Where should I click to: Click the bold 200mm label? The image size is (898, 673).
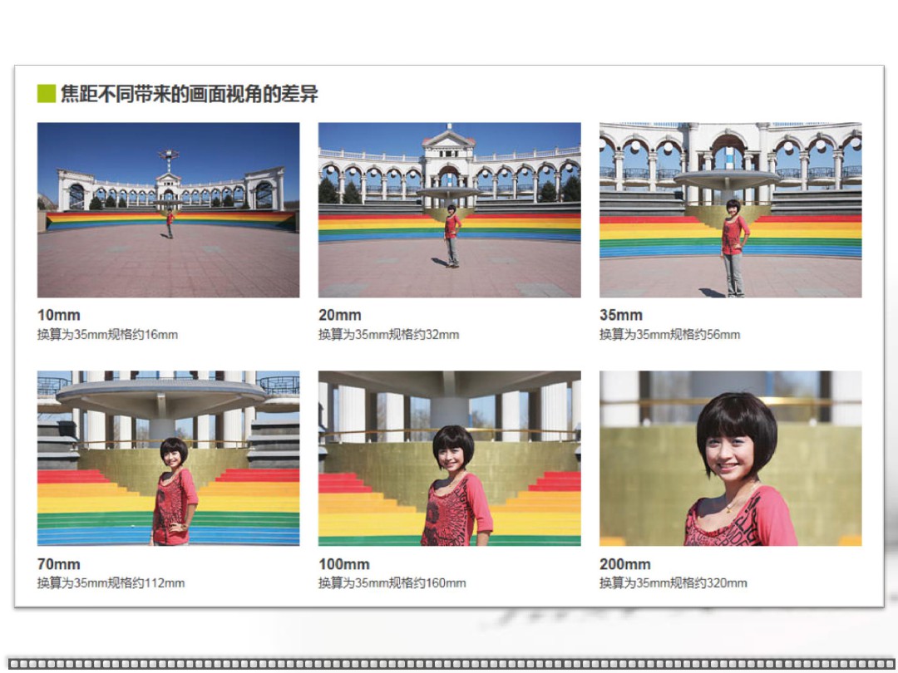pyautogui.click(x=625, y=564)
